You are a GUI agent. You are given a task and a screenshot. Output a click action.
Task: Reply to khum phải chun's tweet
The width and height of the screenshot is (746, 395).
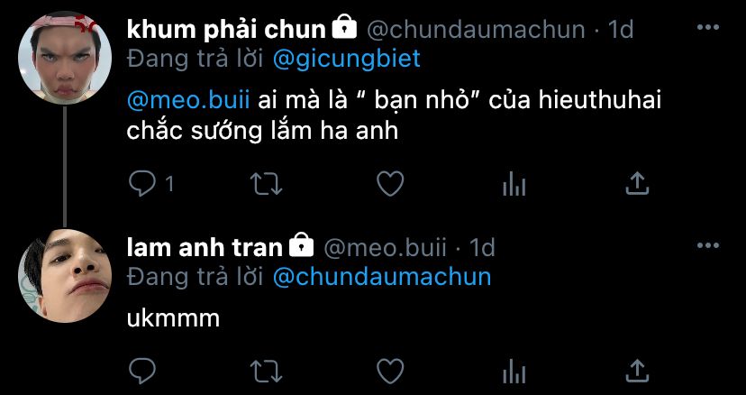click(x=142, y=184)
